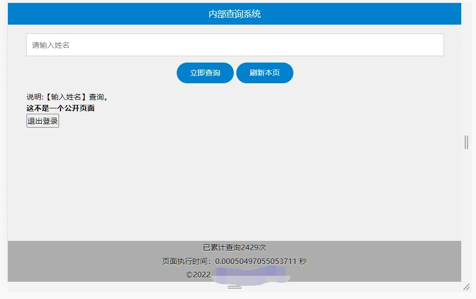Click the 0.00050497055053711 execution time value
This screenshot has width=476, height=299.
click(x=255, y=261)
